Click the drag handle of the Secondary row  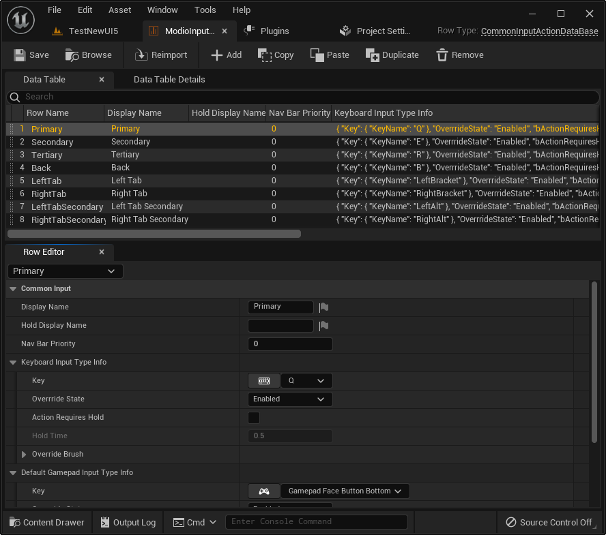pyautogui.click(x=12, y=142)
